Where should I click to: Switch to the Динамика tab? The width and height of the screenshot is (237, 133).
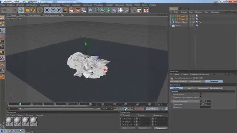pos(214,81)
